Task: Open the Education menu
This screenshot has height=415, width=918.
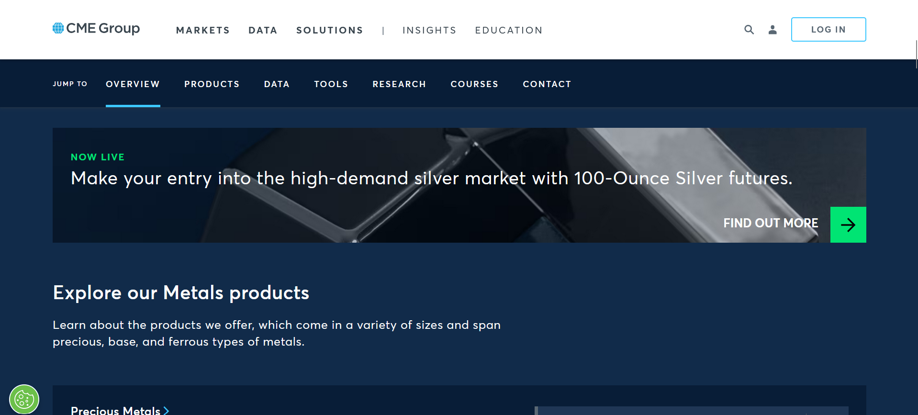Action: 509,30
